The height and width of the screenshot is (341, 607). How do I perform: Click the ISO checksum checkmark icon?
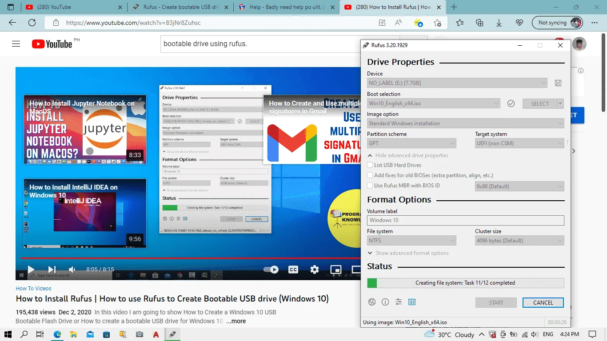point(511,103)
